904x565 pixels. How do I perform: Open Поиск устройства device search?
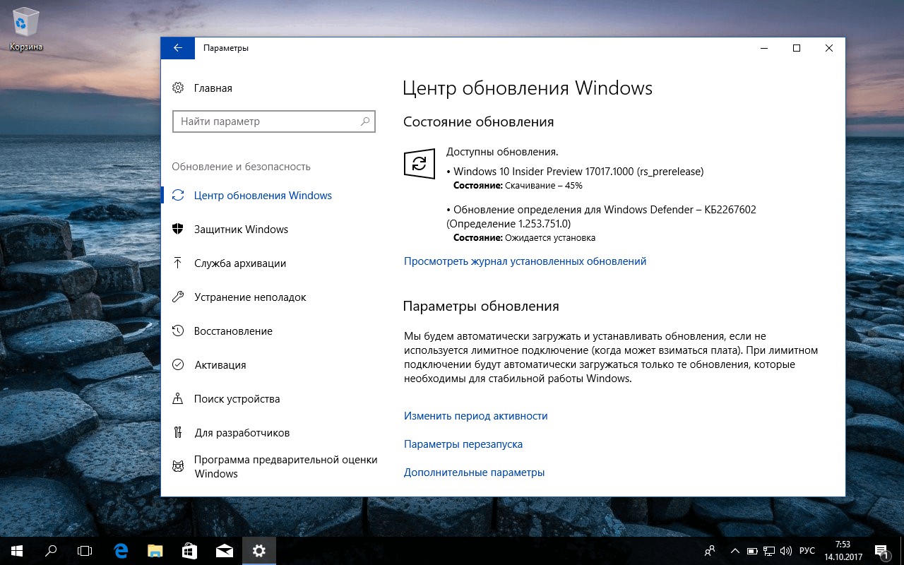tap(236, 398)
